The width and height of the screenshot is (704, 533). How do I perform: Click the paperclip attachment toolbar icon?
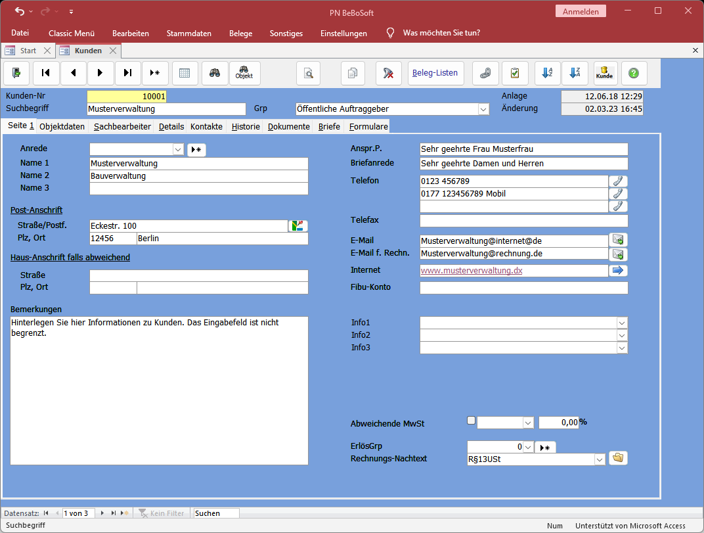(485, 74)
